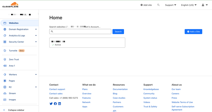Click in the search websites input field
212x112 pixels.
(x=80, y=32)
